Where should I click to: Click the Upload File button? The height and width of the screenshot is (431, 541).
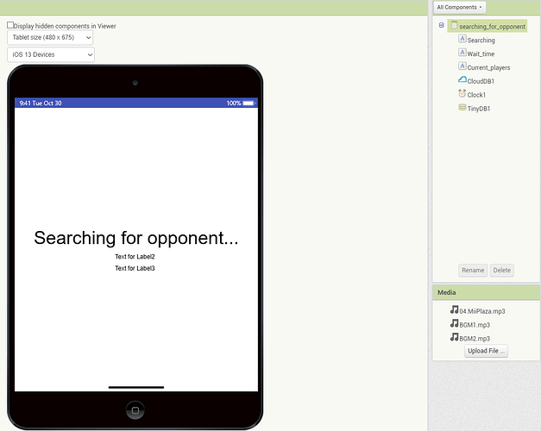486,351
